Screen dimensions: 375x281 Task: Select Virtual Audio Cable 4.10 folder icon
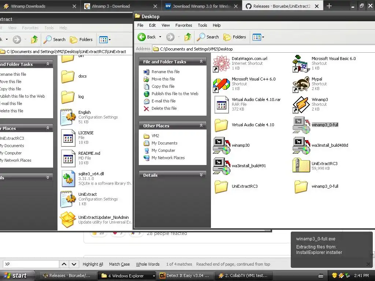point(221,125)
